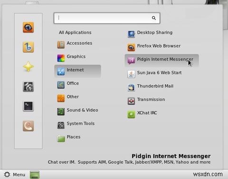Choose the Graphics category label
228x179 pixels.
point(76,57)
